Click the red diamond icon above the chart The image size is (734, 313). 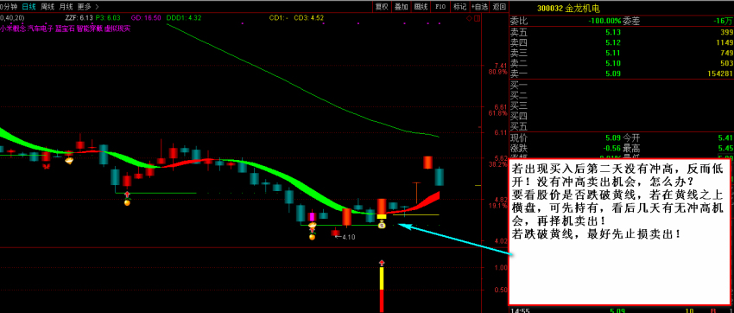tap(469, 18)
